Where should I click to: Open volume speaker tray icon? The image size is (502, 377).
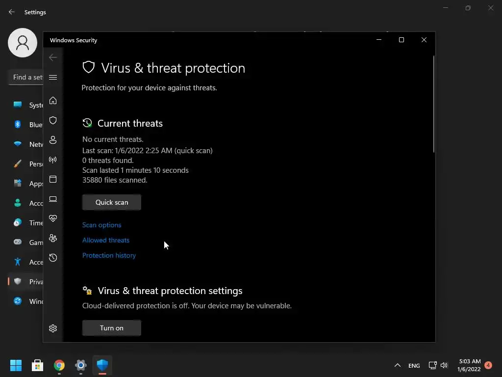444,365
